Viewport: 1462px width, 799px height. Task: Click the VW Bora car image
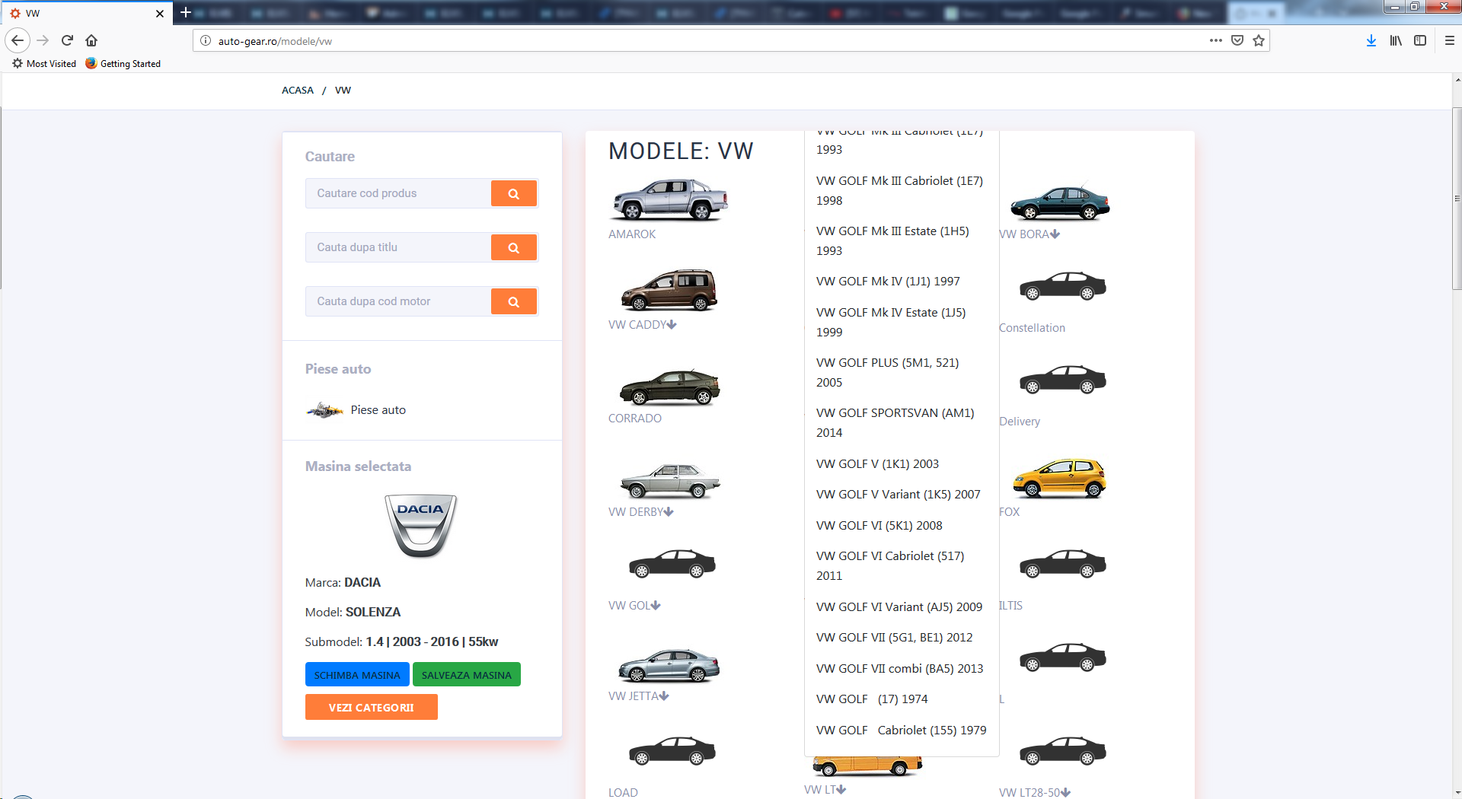(1060, 202)
